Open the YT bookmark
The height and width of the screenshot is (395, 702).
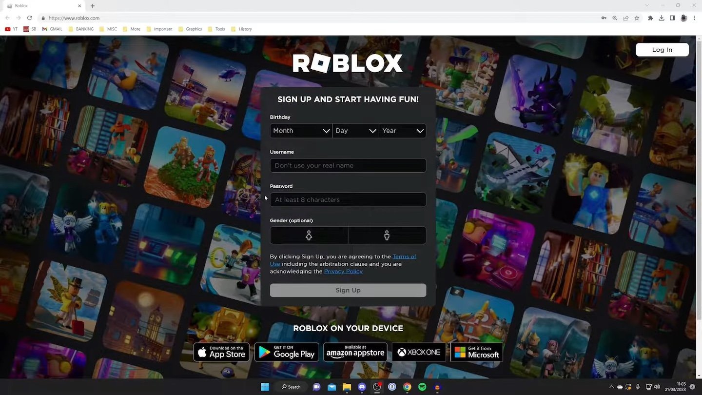pos(11,29)
